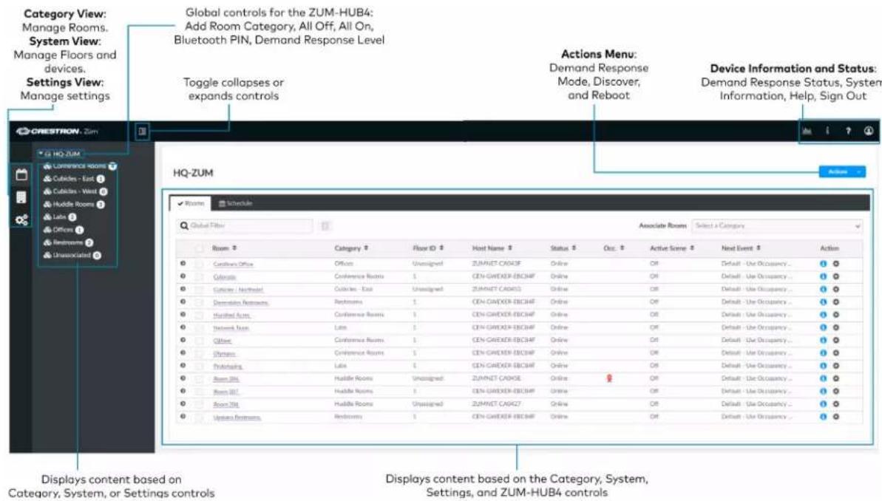Viewport: 882px width, 501px height.
Task: Expand row details for Colorado
Action: (183, 276)
